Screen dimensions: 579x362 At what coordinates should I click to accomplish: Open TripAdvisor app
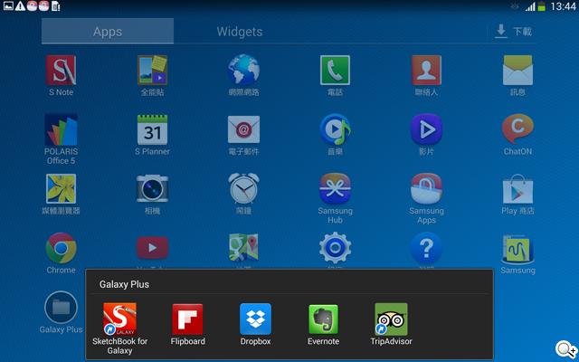(391, 320)
